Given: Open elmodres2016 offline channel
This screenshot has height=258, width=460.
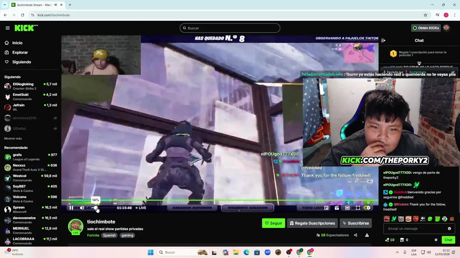Looking at the screenshot, I should [31, 118].
